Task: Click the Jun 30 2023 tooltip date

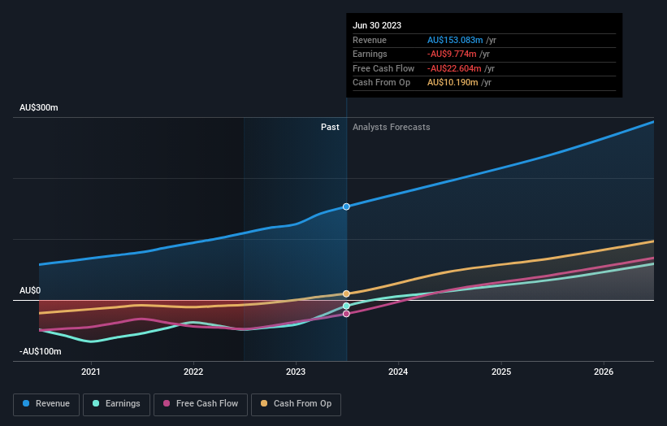Action: click(377, 25)
